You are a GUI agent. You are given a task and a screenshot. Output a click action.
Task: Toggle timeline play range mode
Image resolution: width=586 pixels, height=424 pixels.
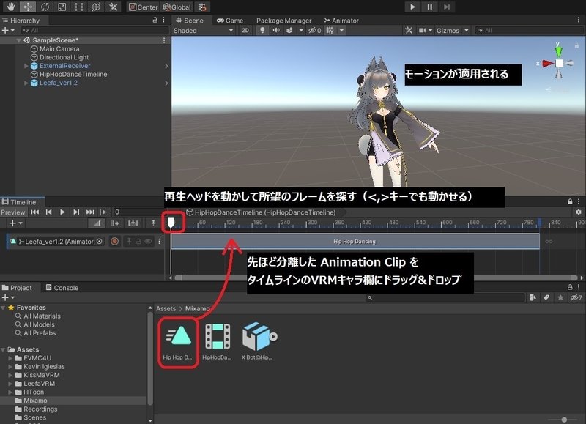(105, 212)
